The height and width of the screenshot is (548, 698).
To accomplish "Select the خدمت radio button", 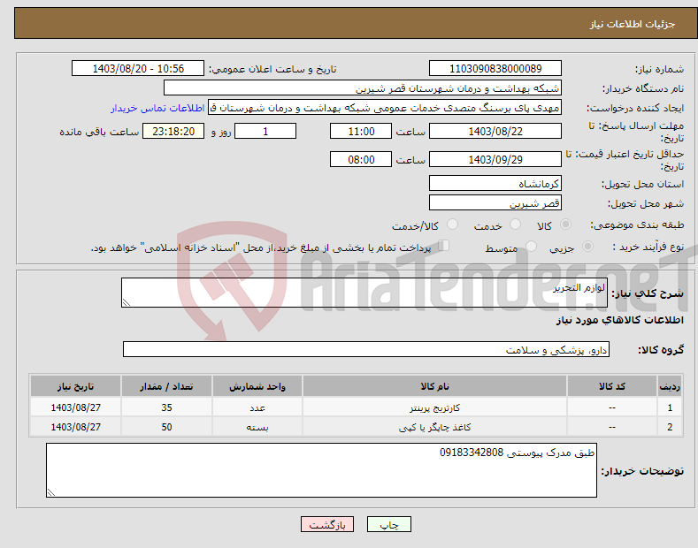I will tap(515, 225).
